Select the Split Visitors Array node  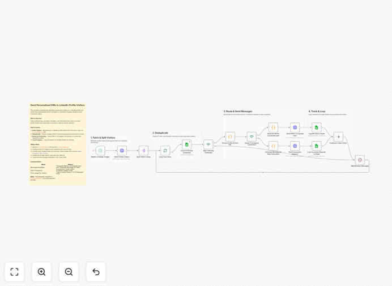point(143,151)
